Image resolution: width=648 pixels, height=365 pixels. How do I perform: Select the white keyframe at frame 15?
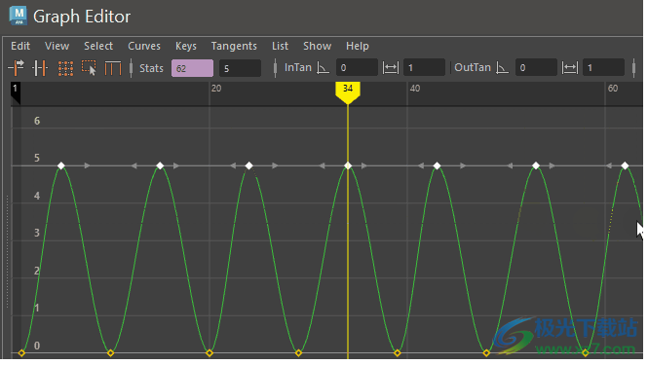[161, 166]
